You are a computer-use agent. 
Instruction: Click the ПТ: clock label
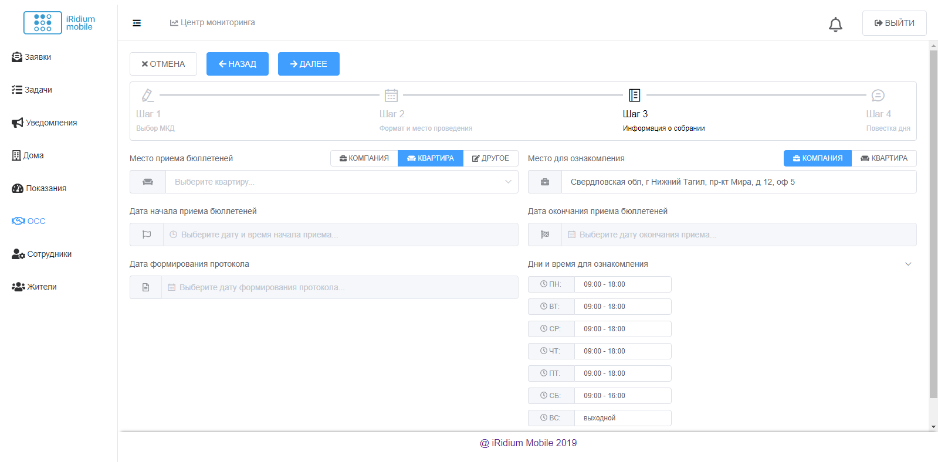click(551, 373)
